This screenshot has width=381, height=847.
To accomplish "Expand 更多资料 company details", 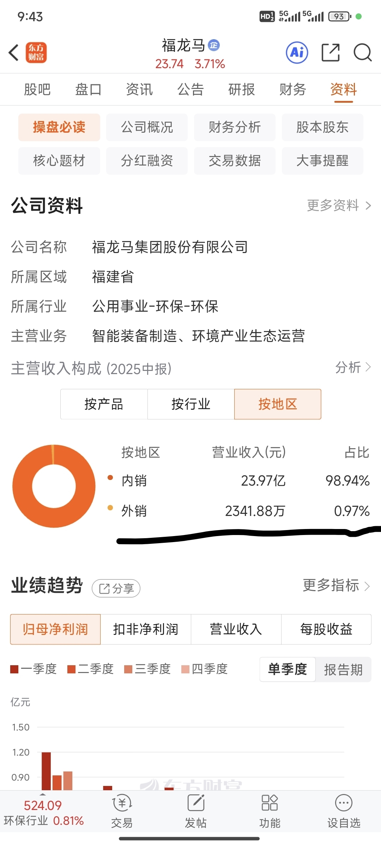I will tap(339, 205).
